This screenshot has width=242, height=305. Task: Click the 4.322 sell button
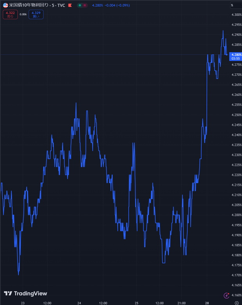[x=10, y=14]
